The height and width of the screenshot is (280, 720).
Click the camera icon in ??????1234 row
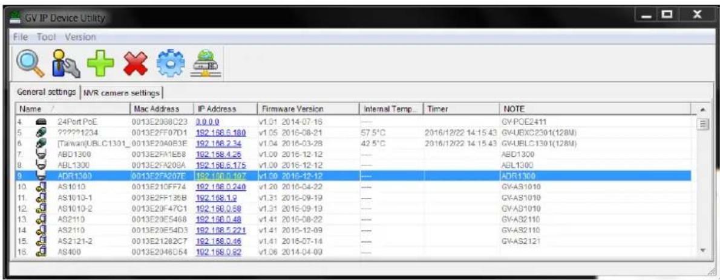(x=41, y=132)
